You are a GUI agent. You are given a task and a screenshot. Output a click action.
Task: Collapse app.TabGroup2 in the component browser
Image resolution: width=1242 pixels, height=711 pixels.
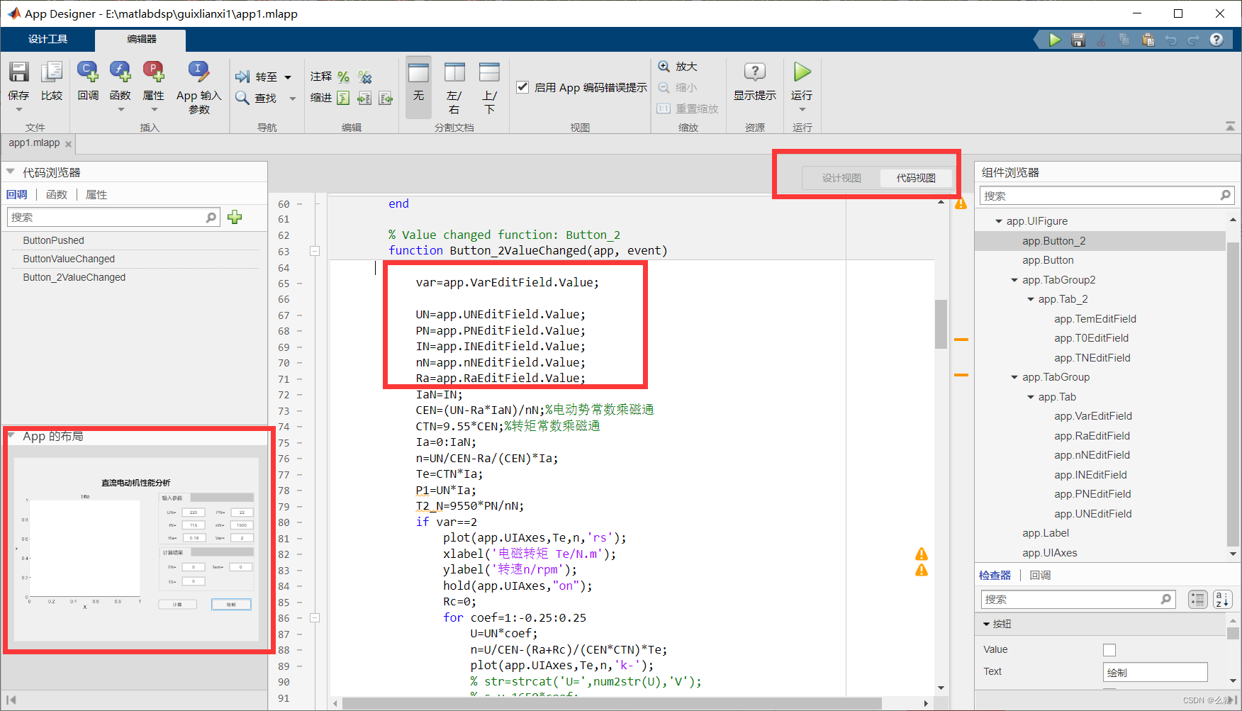coord(1013,279)
